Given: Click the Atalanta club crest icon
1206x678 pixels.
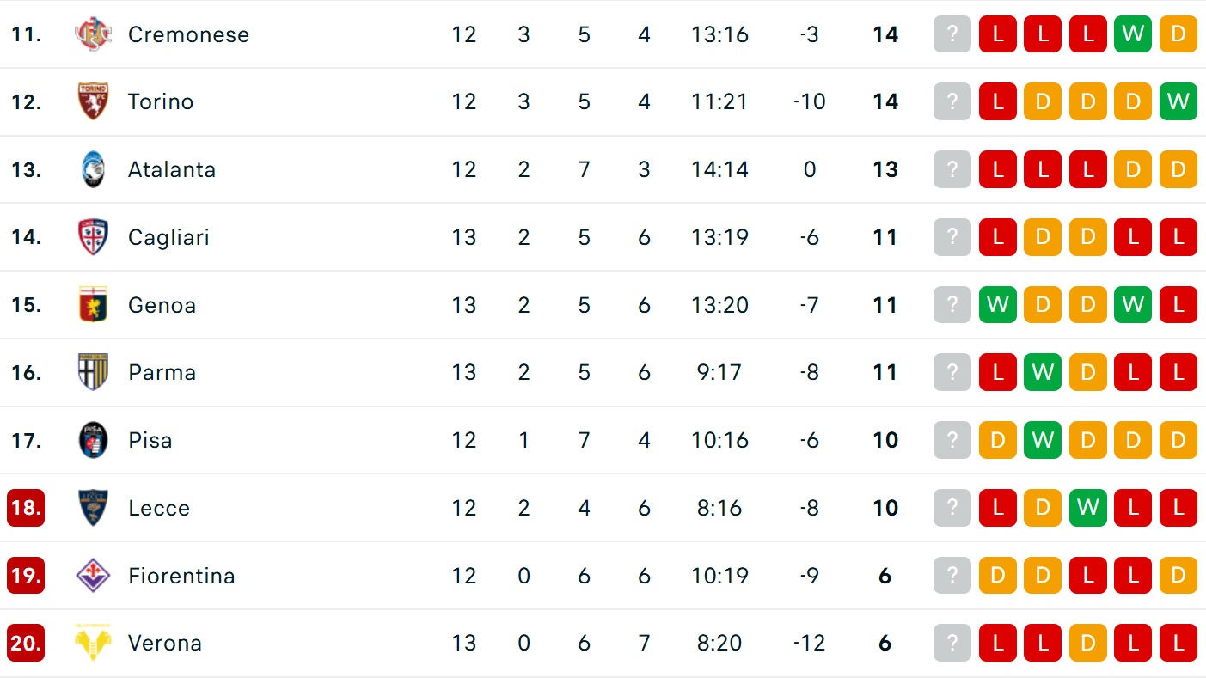Looking at the screenshot, I should (93, 169).
